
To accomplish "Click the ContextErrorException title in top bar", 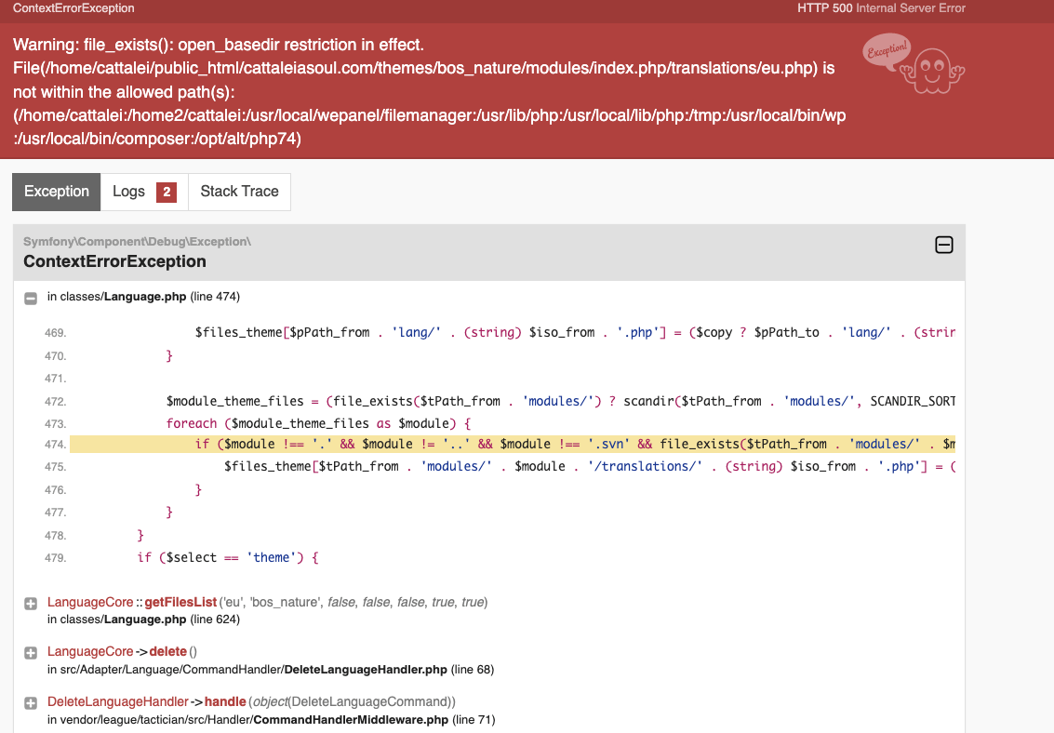I will click(x=73, y=8).
